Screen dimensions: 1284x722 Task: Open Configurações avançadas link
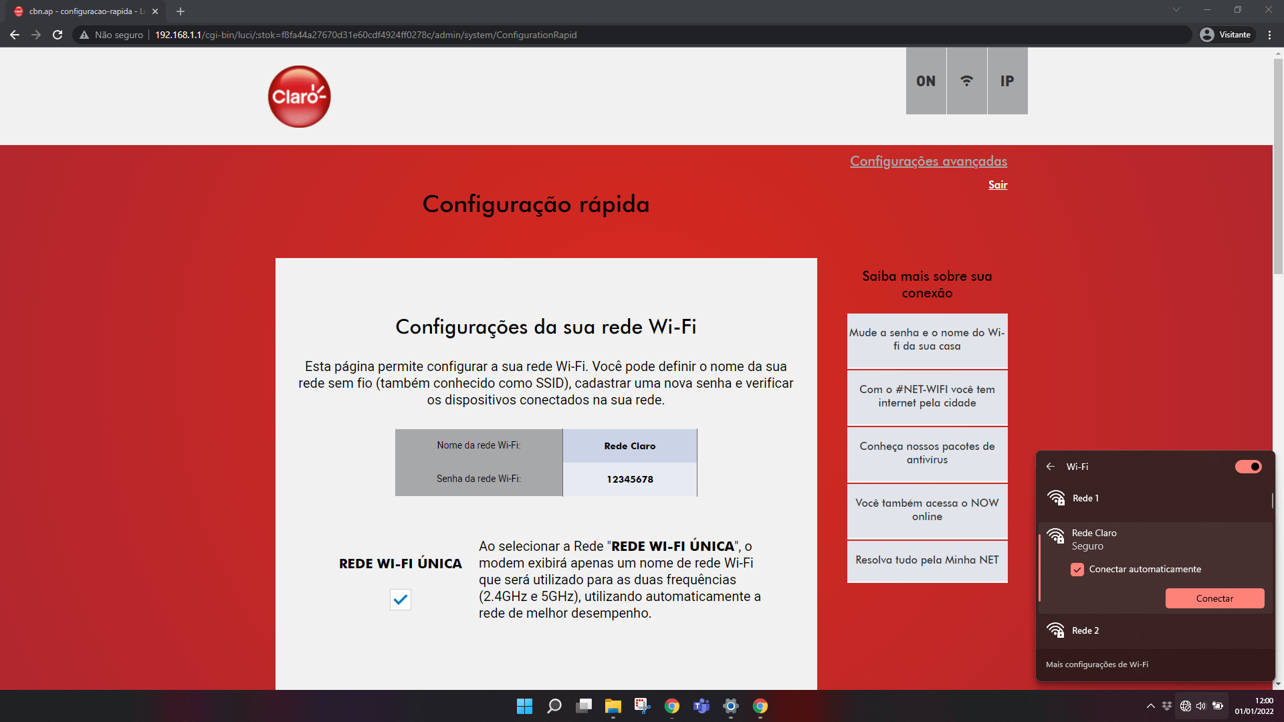[x=928, y=161]
